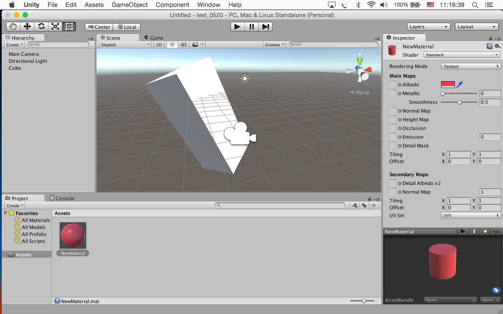Expand the Layers dropdown
This screenshot has height=314, width=503.
(428, 27)
